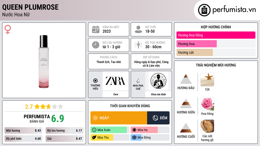Click the 30 - 60cm sillage value
Image resolution: width=260 pixels, height=146 pixels.
coord(153,47)
